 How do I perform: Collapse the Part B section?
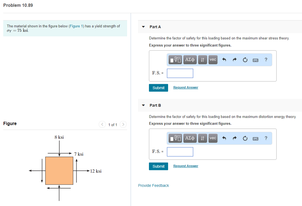(x=143, y=105)
